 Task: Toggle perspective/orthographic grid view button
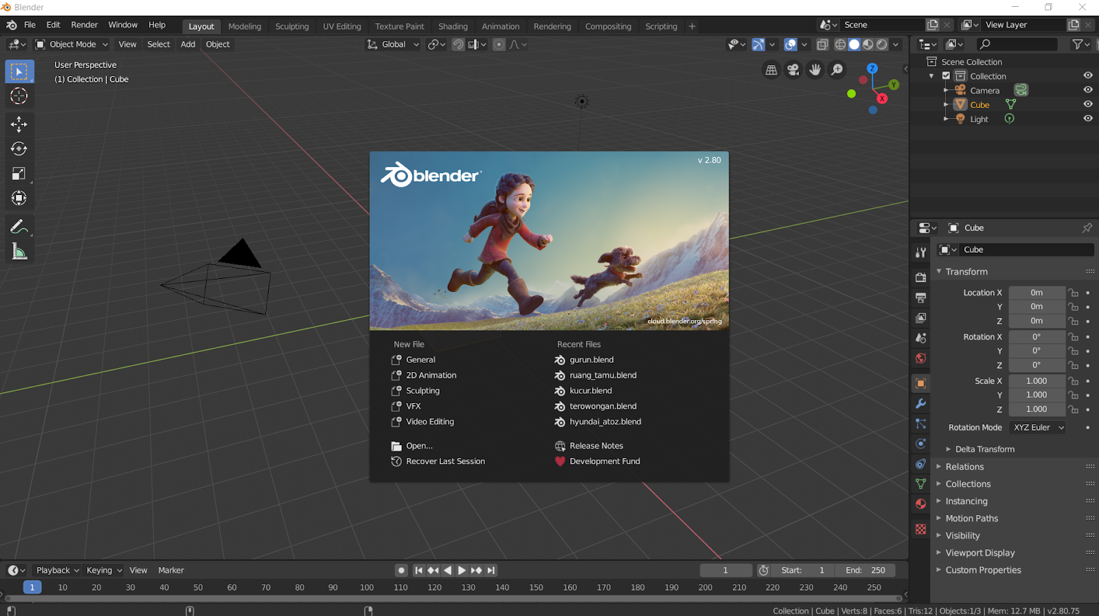click(771, 70)
